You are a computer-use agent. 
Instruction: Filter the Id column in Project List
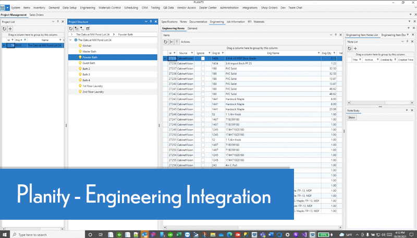coord(12,40)
